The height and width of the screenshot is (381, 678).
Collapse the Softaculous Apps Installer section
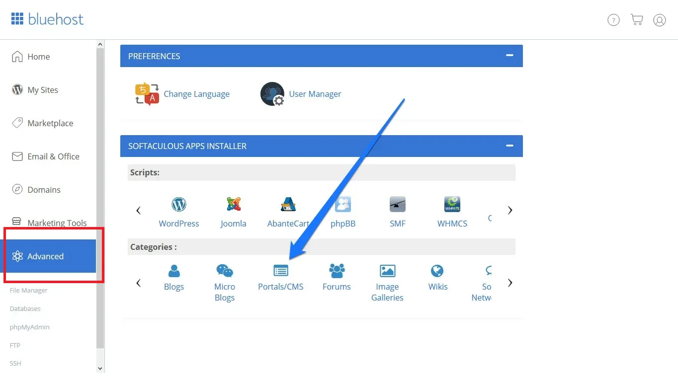pos(509,146)
